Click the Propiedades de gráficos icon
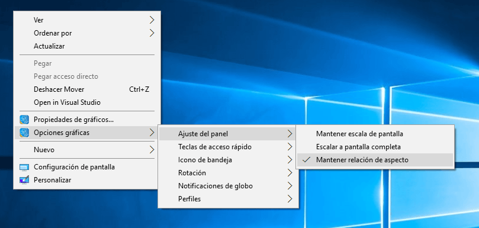Screen dimensions: 479x228 tap(24, 120)
